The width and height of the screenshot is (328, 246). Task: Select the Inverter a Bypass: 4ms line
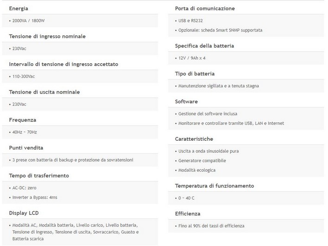pos(35,197)
